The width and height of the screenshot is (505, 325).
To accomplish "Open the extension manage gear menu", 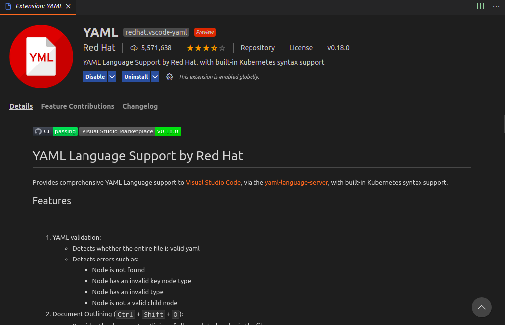I will (x=169, y=77).
